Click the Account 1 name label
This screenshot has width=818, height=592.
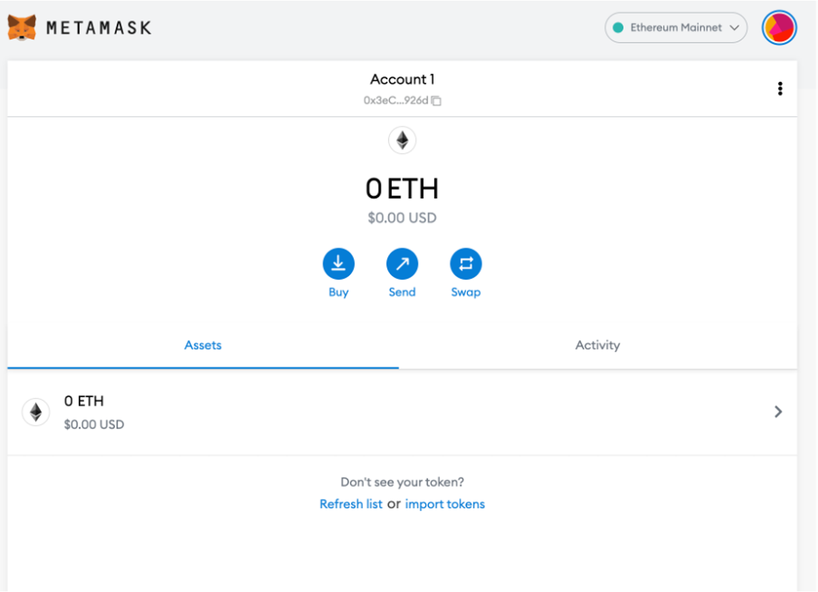coord(402,79)
